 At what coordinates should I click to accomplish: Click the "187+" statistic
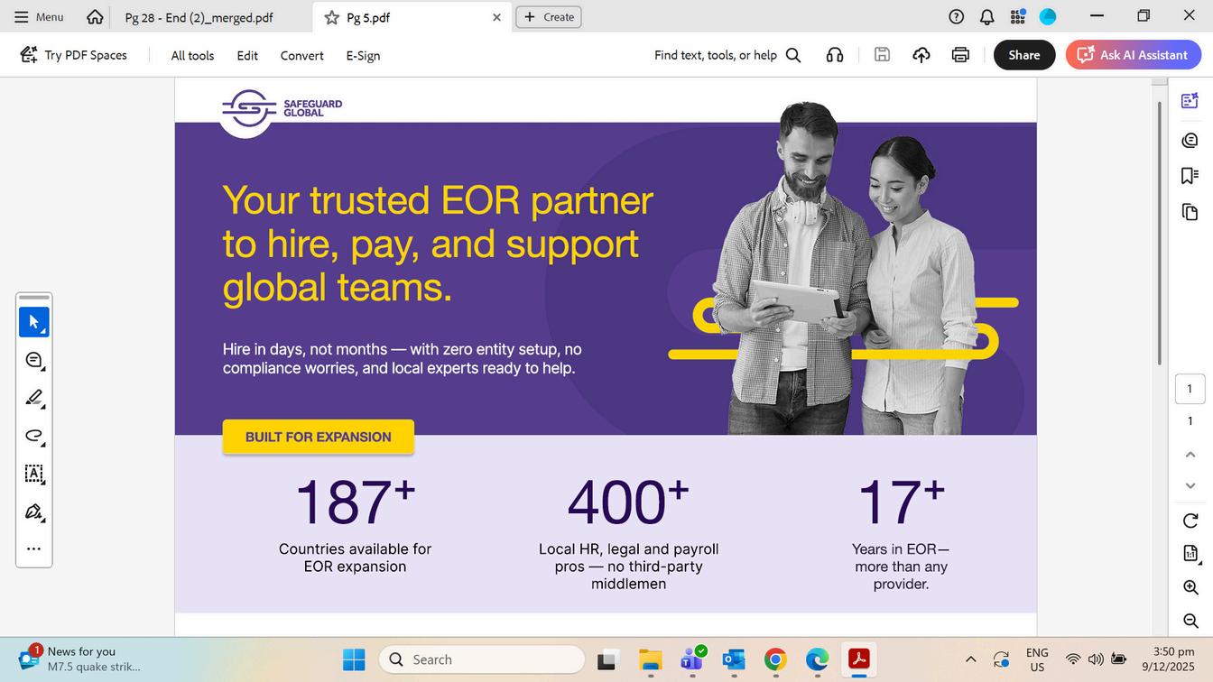point(355,502)
